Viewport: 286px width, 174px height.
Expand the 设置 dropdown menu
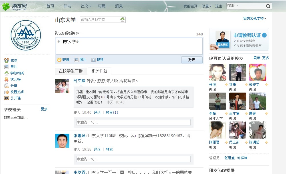coord(206,6)
